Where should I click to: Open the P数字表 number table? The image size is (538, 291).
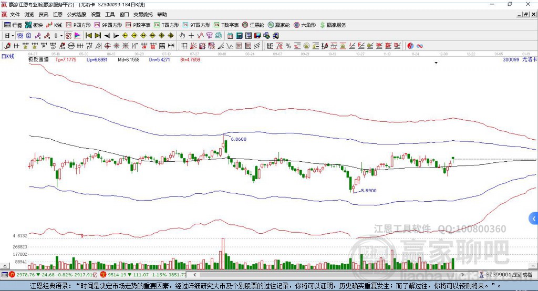(x=138, y=25)
